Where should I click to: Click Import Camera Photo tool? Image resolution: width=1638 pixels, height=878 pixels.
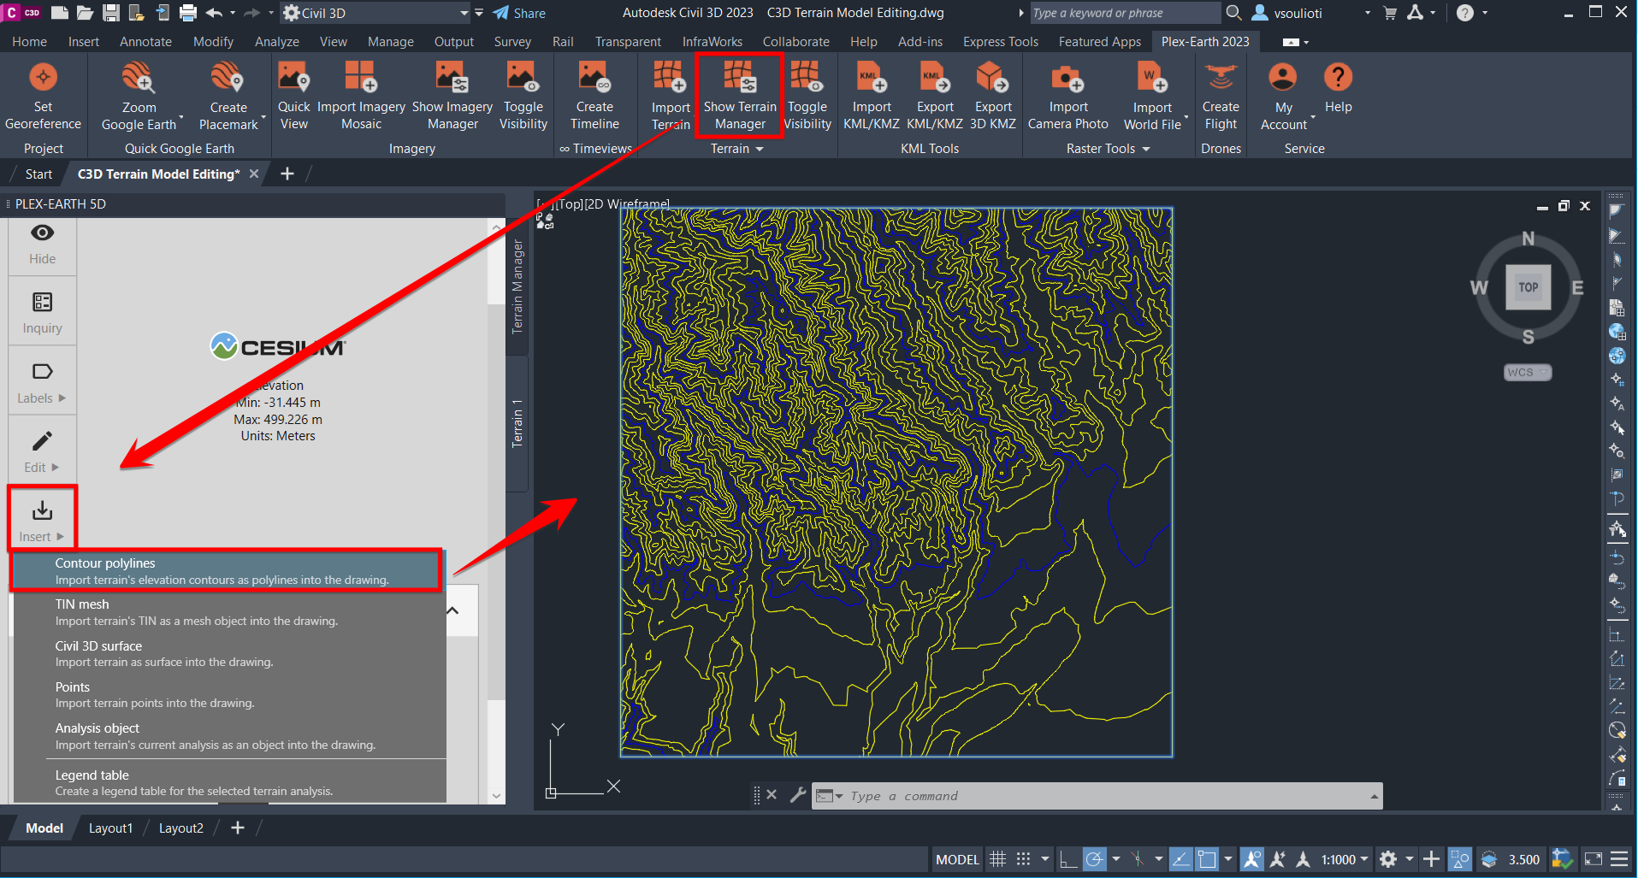pyautogui.click(x=1067, y=97)
